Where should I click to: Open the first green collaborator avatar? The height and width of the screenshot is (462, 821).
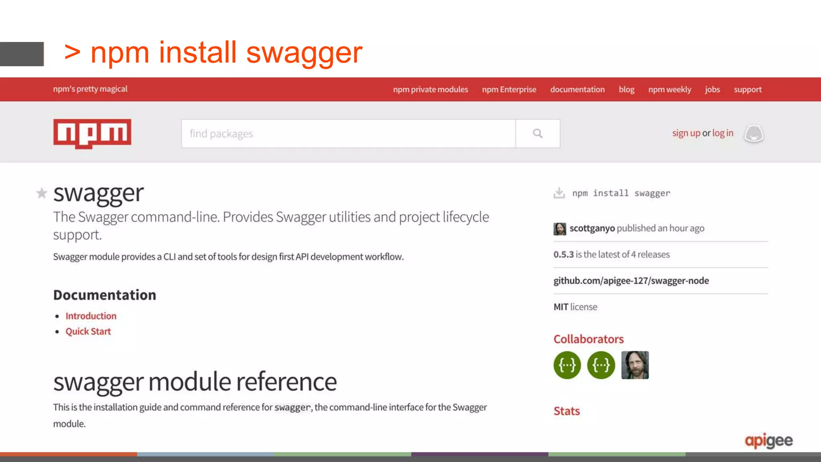pos(567,365)
